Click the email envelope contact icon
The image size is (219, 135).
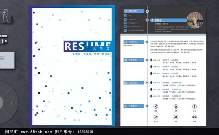125,27
